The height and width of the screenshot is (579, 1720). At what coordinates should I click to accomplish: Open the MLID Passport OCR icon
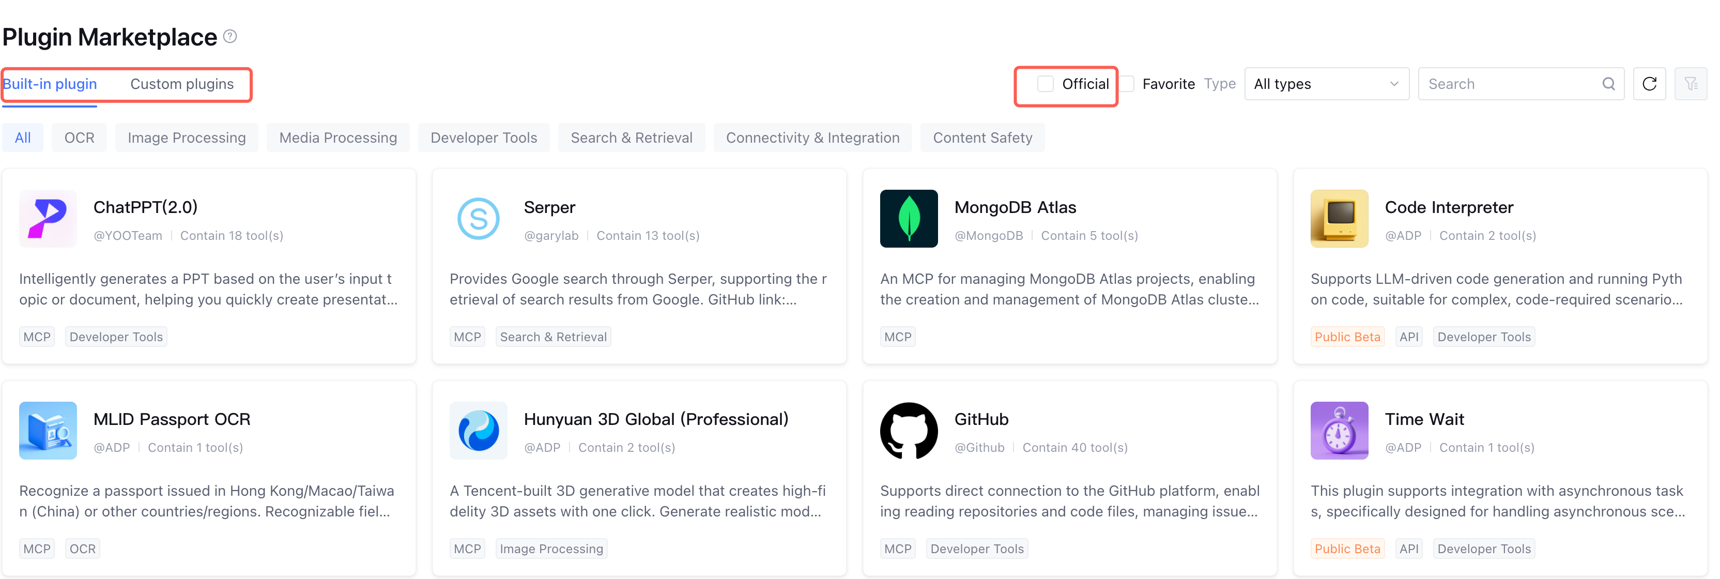(48, 430)
